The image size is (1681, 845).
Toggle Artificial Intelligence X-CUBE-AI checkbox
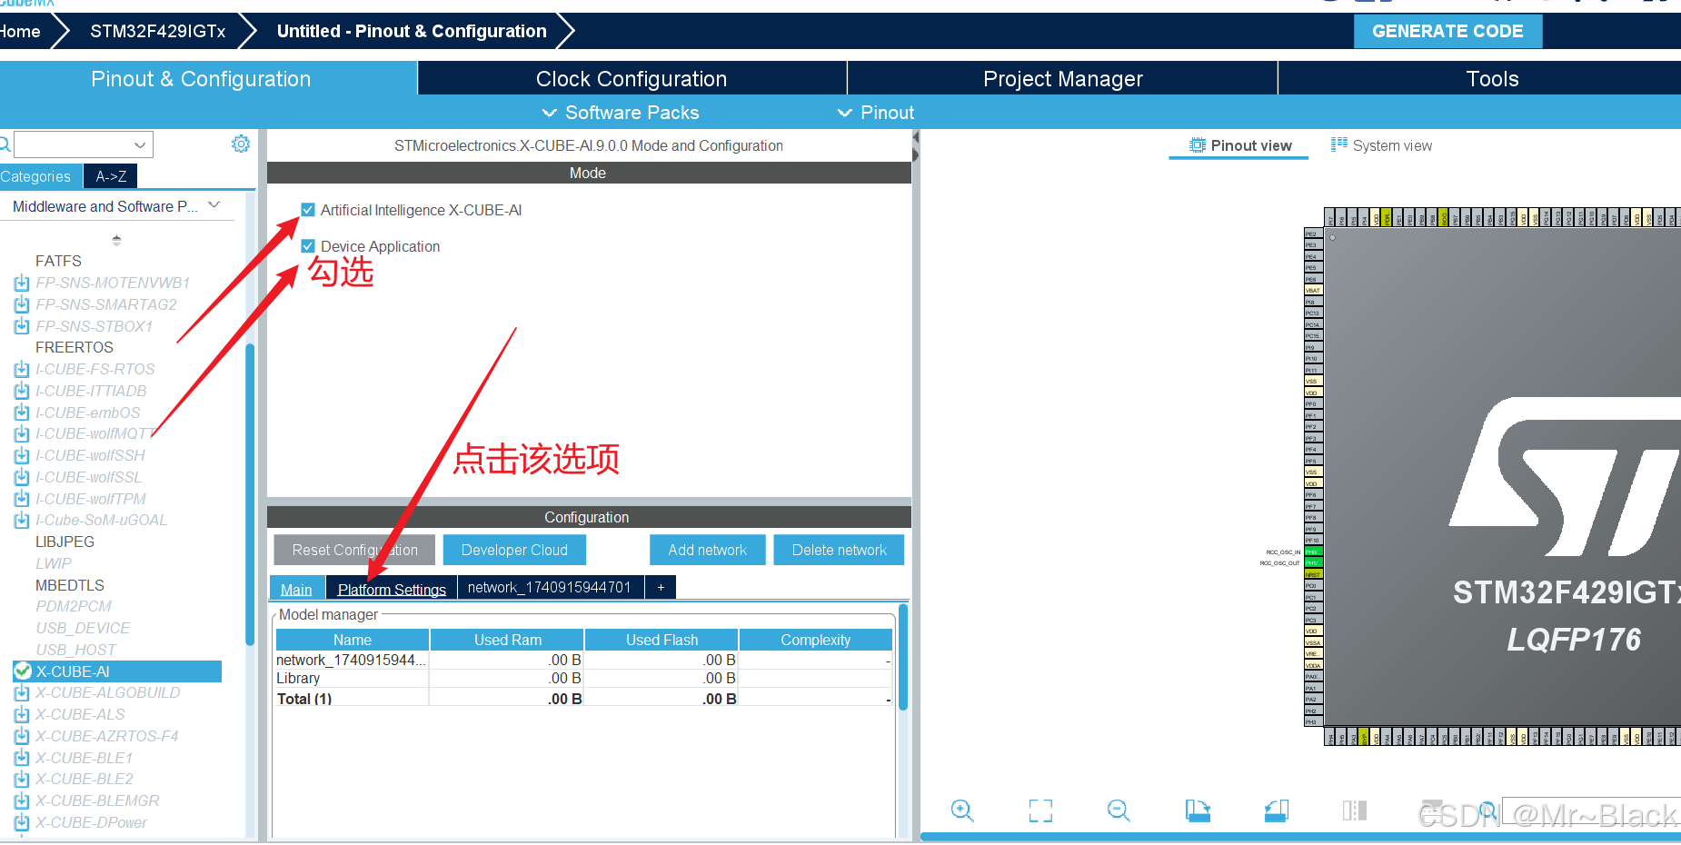coord(308,210)
